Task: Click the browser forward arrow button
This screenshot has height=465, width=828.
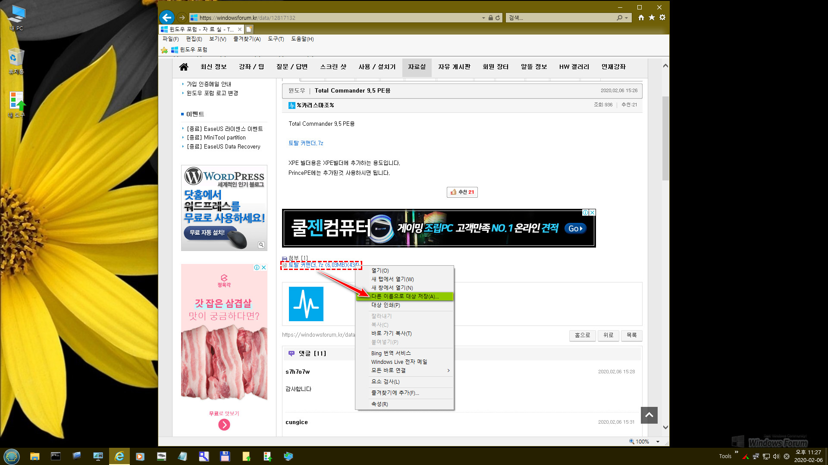Action: [x=182, y=18]
